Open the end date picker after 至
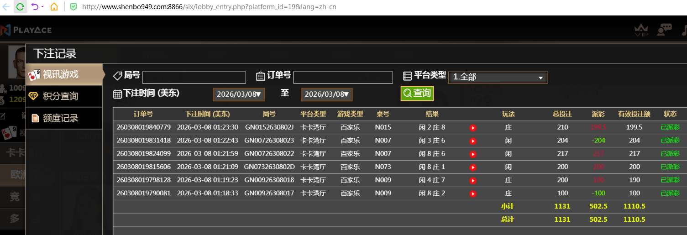Screen dimensions: 687x235 tap(326, 94)
